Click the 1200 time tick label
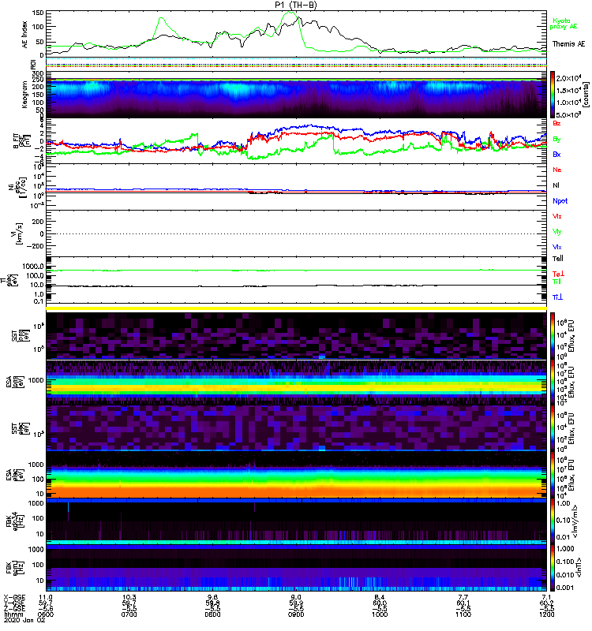The height and width of the screenshot is (631, 592). [546, 614]
